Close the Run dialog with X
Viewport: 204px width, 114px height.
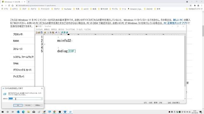tap(42, 88)
